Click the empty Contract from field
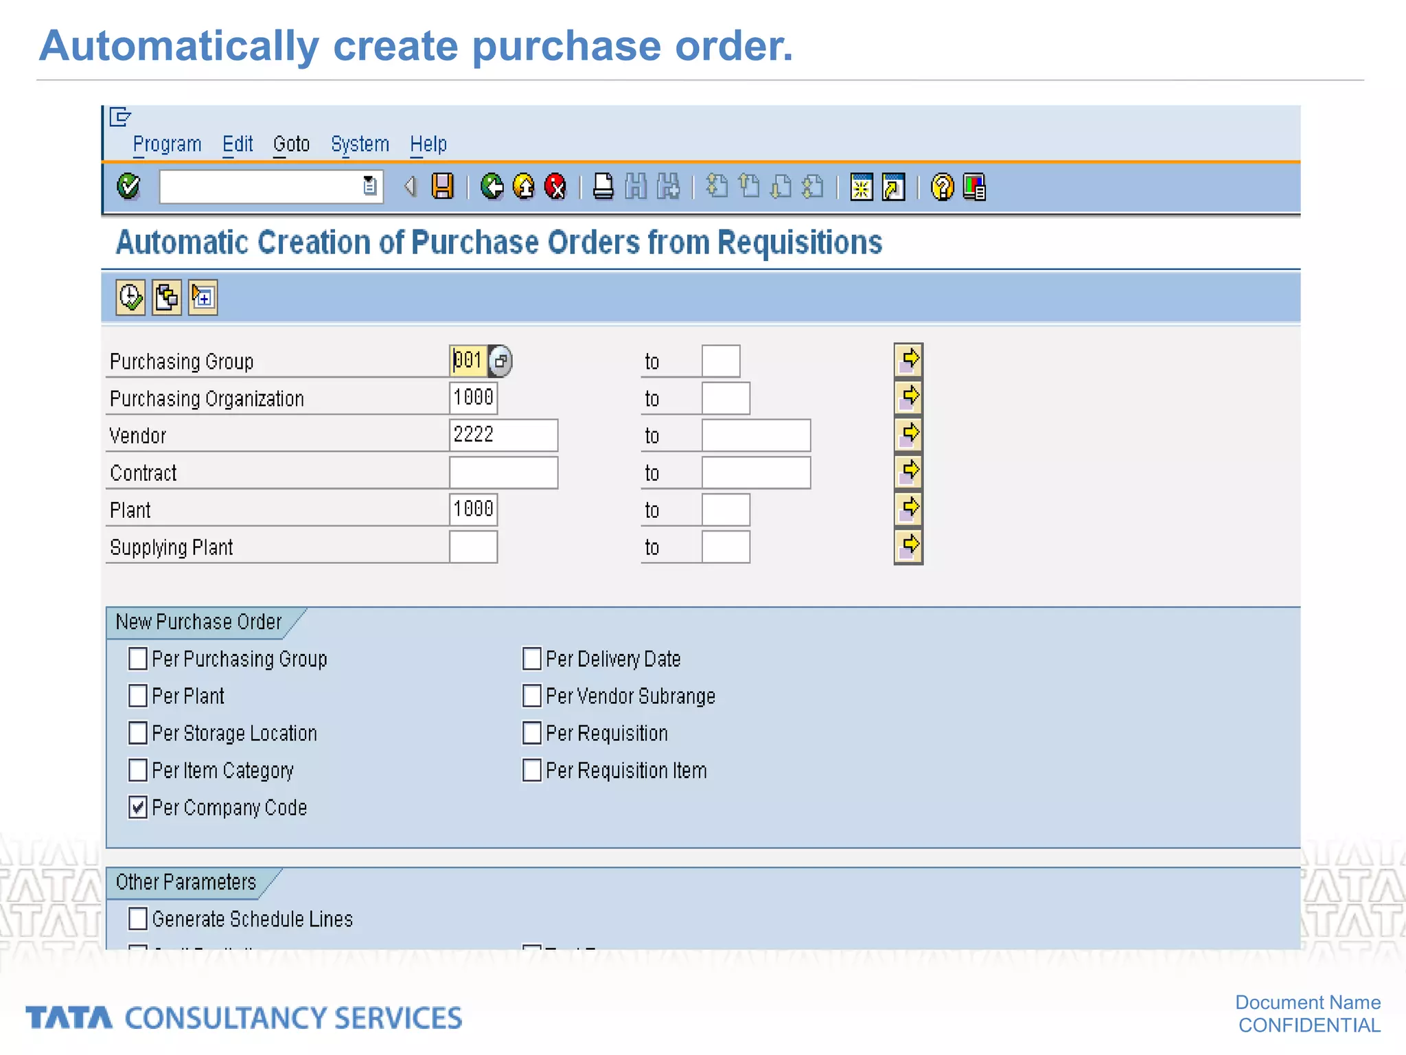 point(504,473)
